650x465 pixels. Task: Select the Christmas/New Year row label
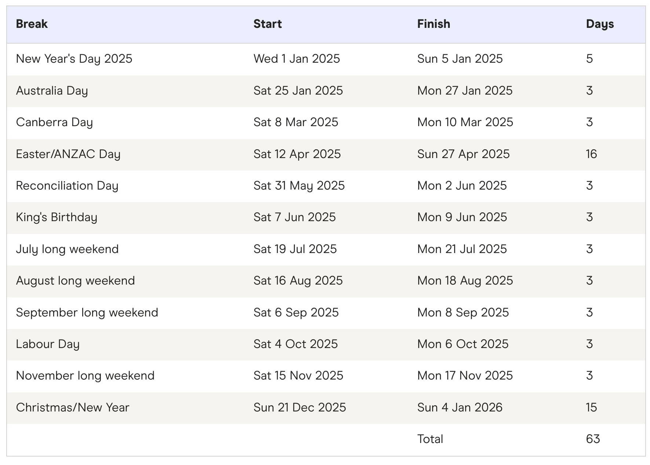(73, 407)
